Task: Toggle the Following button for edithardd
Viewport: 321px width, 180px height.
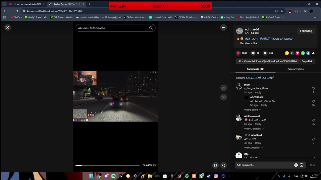Action: pyautogui.click(x=306, y=31)
